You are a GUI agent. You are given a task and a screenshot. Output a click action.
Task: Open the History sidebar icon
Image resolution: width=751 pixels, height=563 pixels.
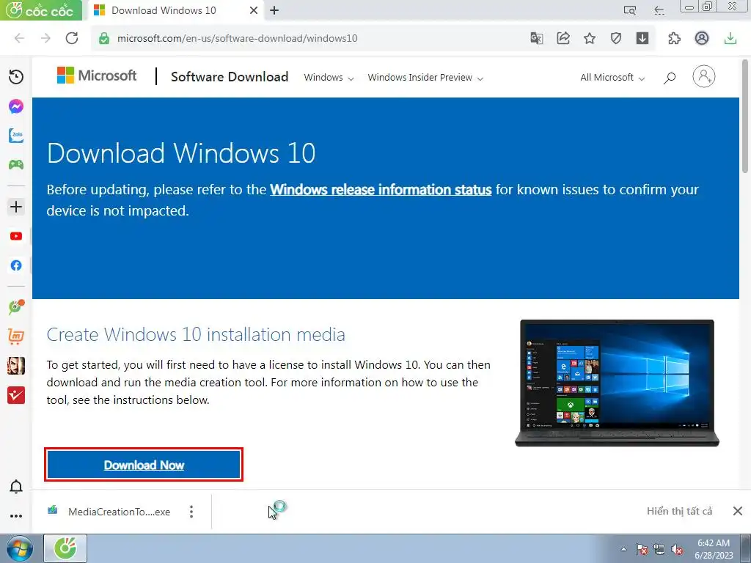pyautogui.click(x=16, y=76)
